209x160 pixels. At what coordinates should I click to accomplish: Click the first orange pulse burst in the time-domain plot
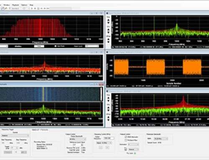click(x=121, y=67)
